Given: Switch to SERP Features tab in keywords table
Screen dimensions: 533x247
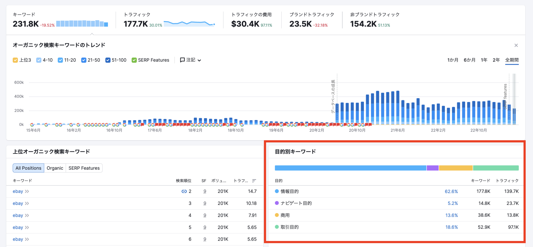Looking at the screenshot, I should [x=84, y=168].
